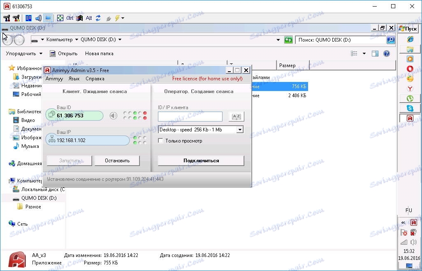Open the file manager icon in the viewer toolbar
This screenshot has width=422, height=271.
[x=28, y=18]
